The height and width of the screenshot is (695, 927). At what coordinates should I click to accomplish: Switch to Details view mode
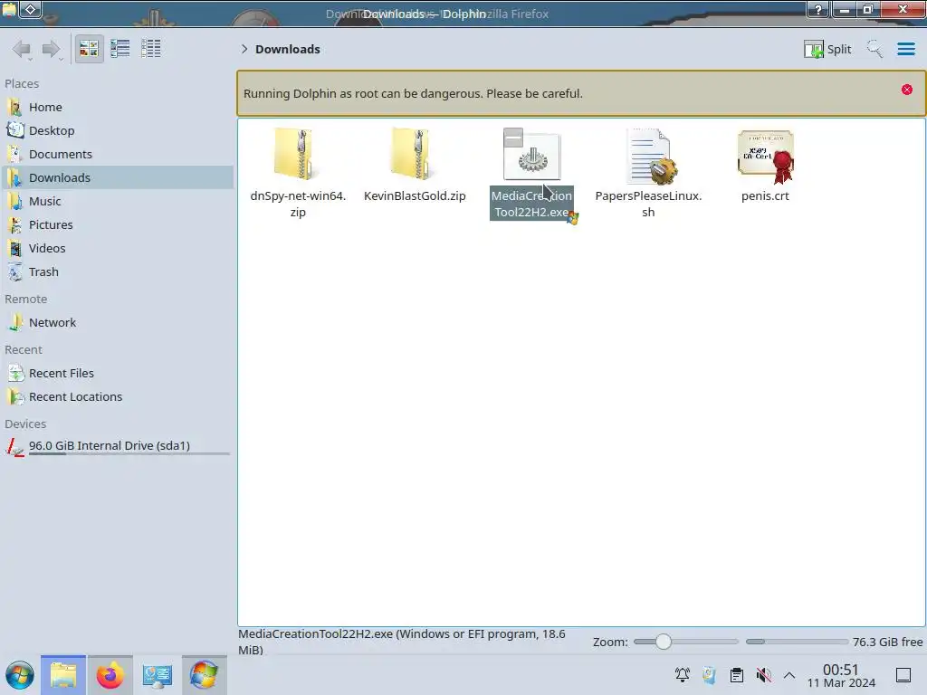tap(151, 49)
